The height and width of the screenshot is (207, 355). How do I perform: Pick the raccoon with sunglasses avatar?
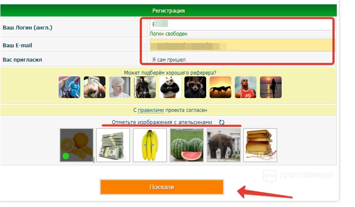pos(195,87)
